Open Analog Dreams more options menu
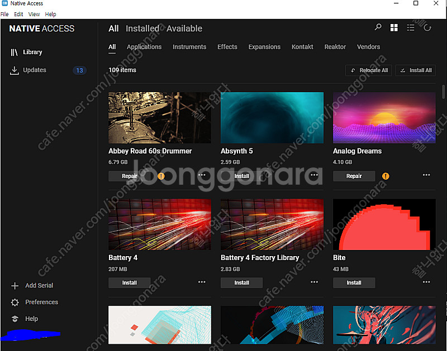Image resolution: width=447 pixels, height=351 pixels. point(426,175)
